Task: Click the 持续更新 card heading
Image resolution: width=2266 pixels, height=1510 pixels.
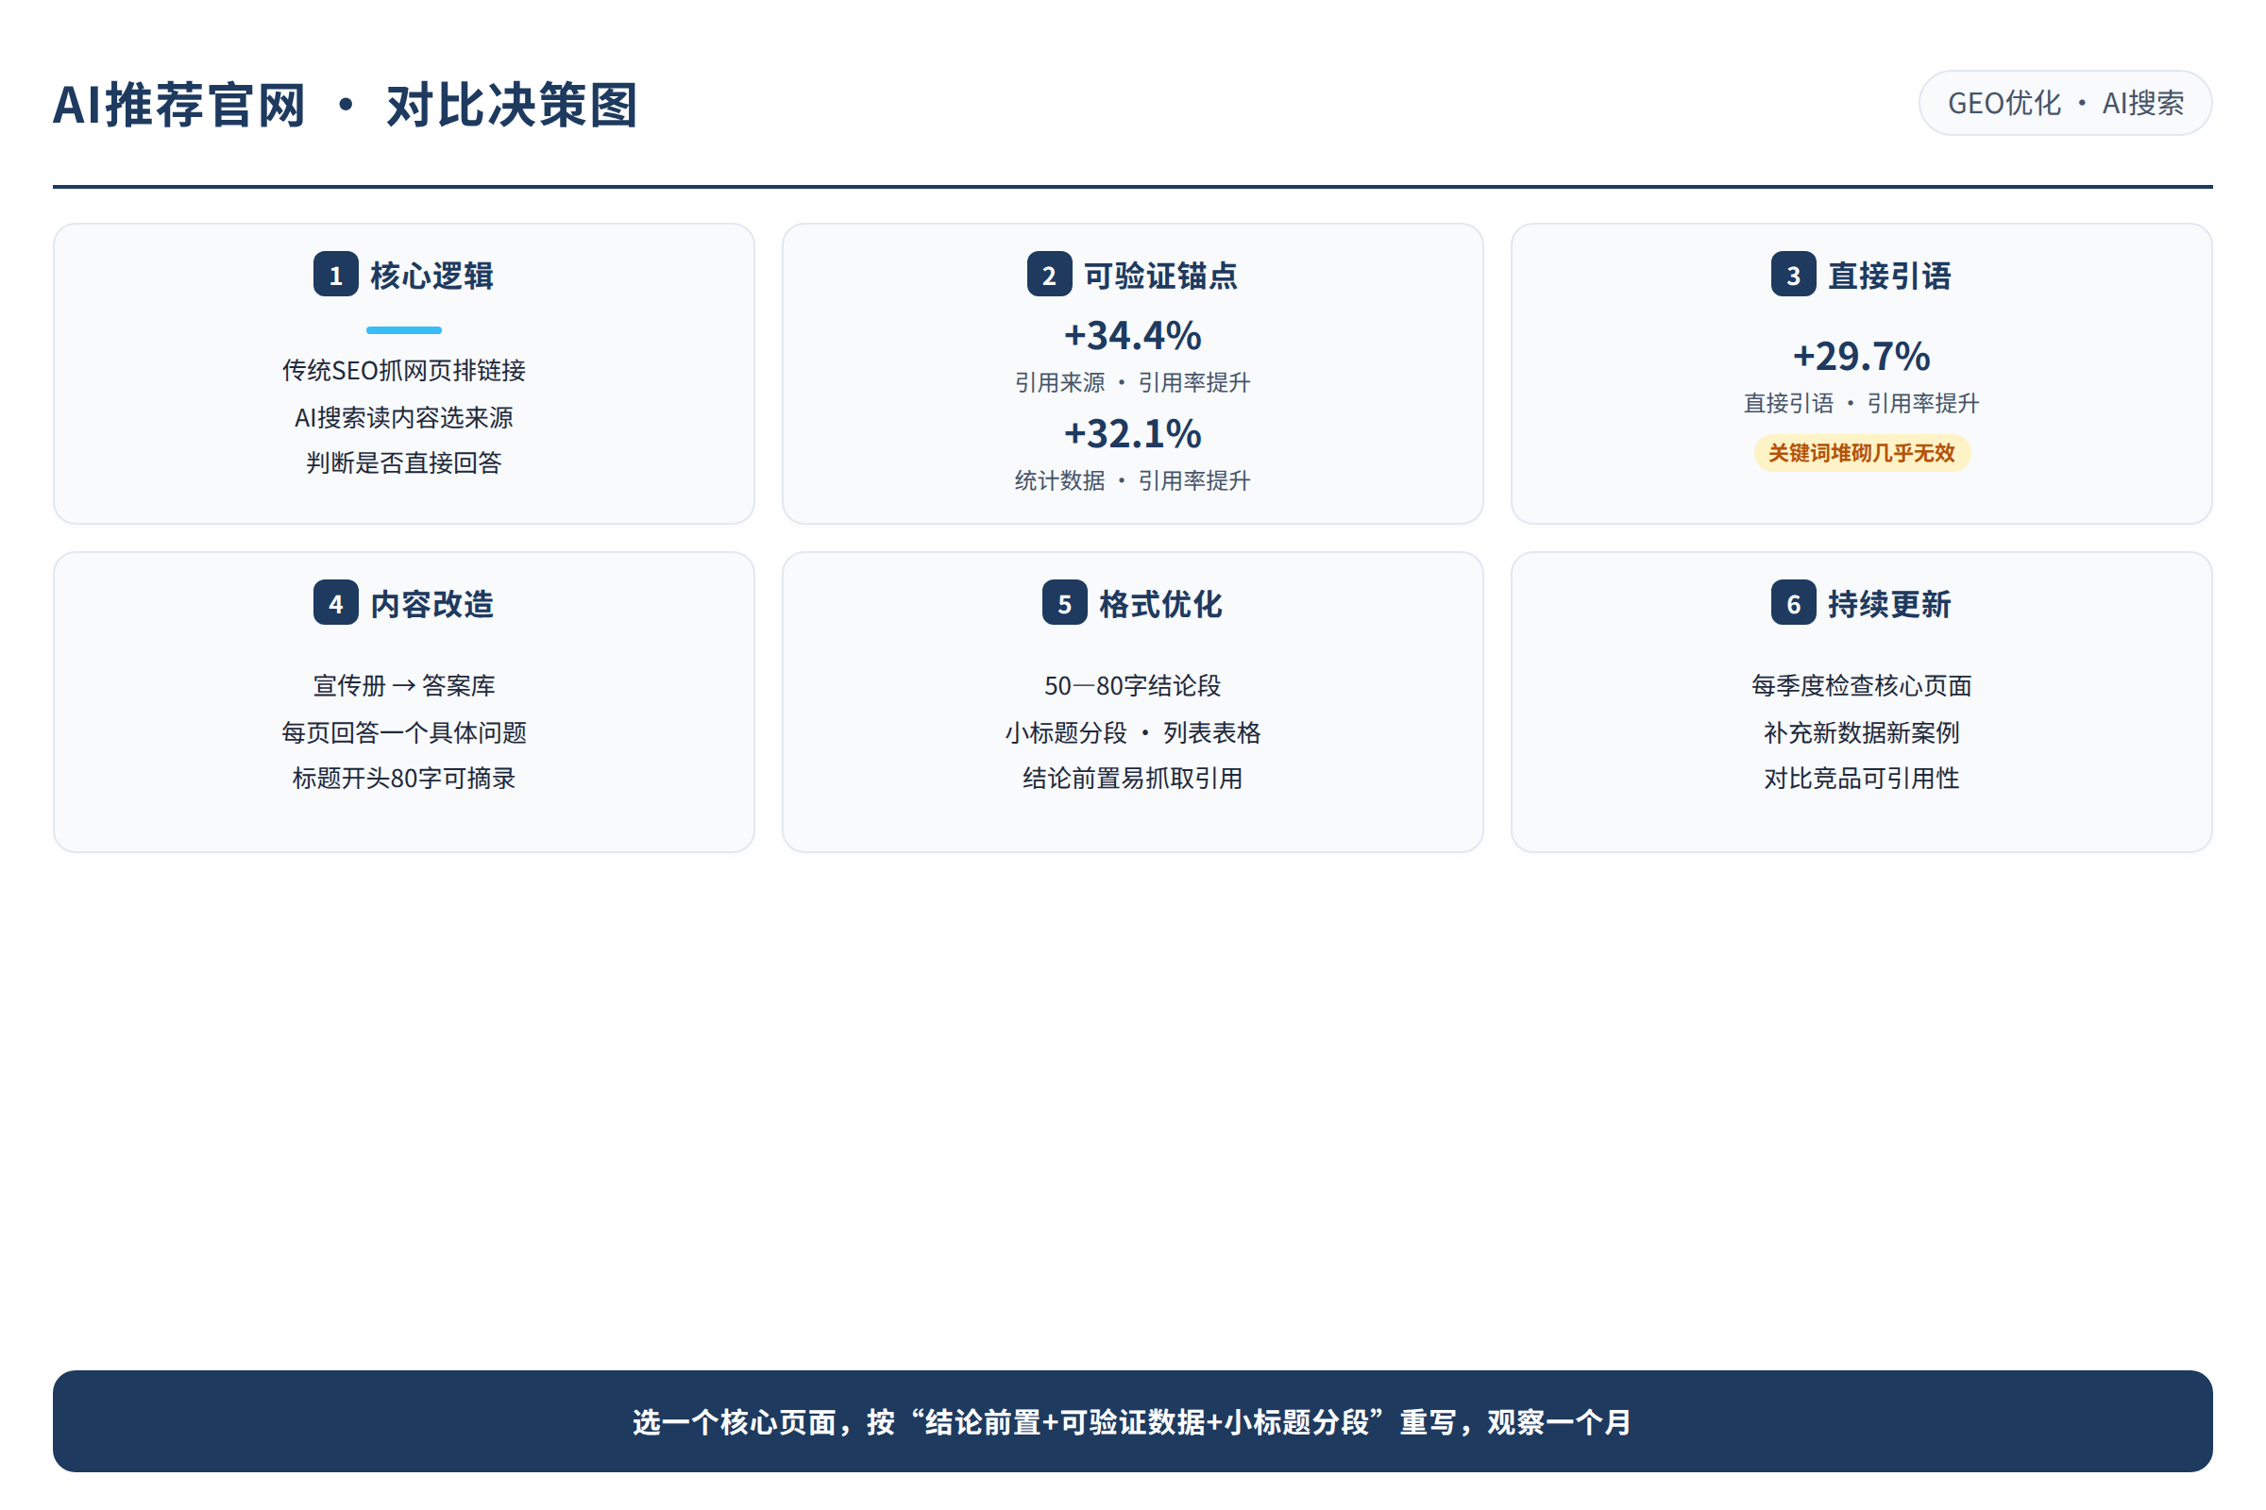Action: click(1889, 604)
